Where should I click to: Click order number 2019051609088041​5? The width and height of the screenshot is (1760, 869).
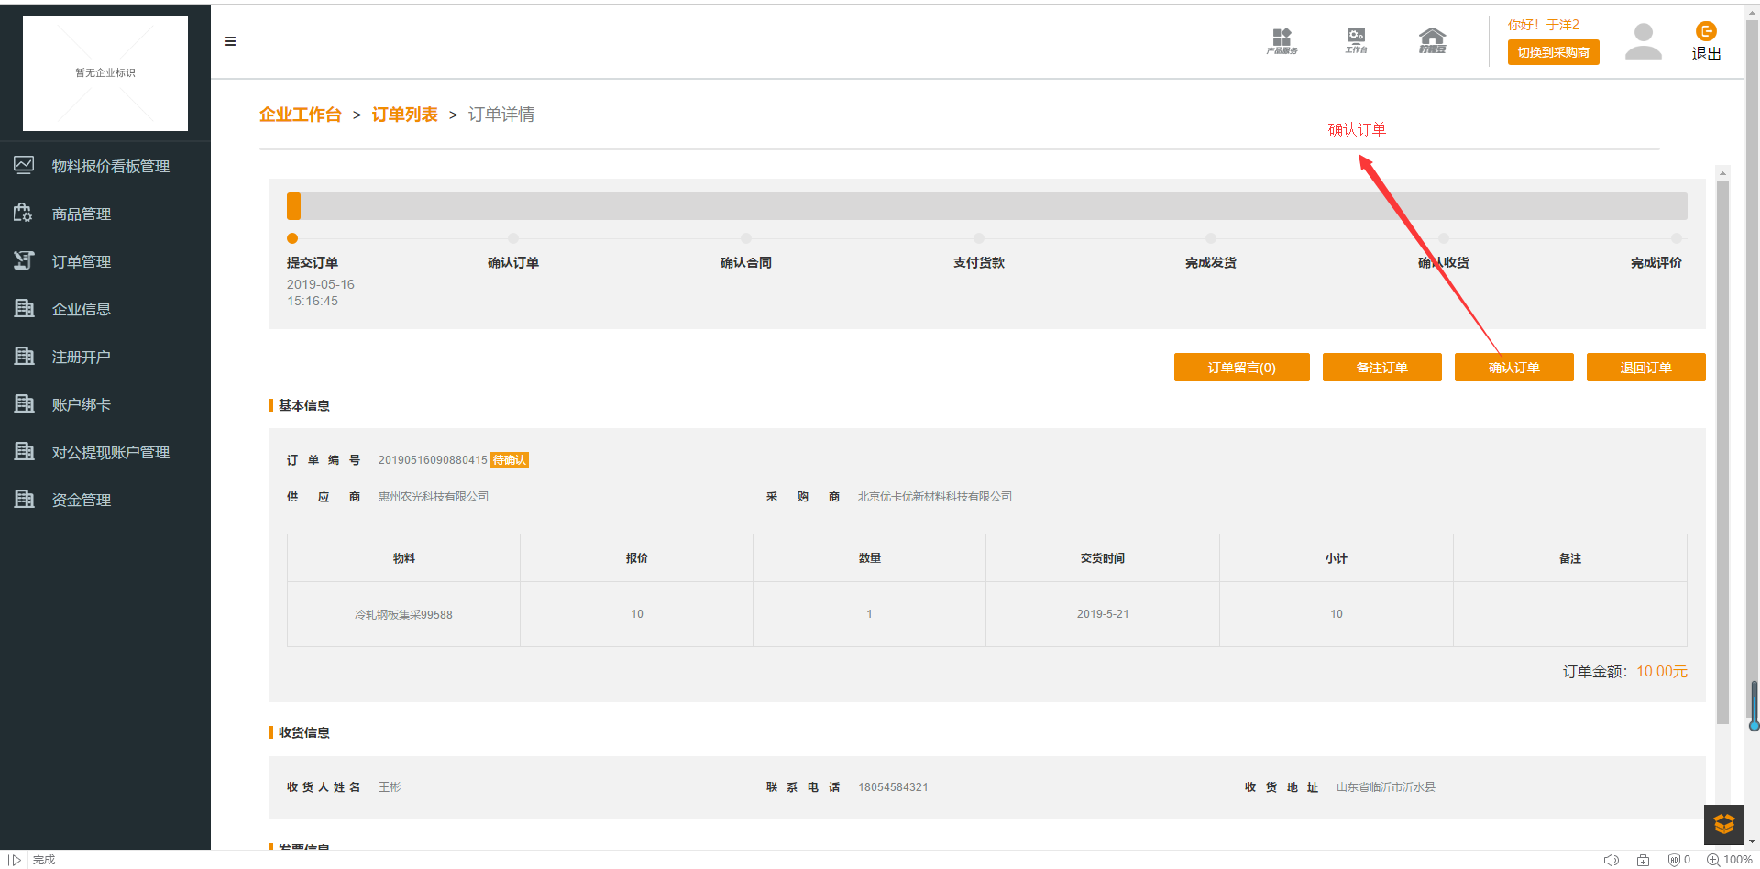click(433, 460)
